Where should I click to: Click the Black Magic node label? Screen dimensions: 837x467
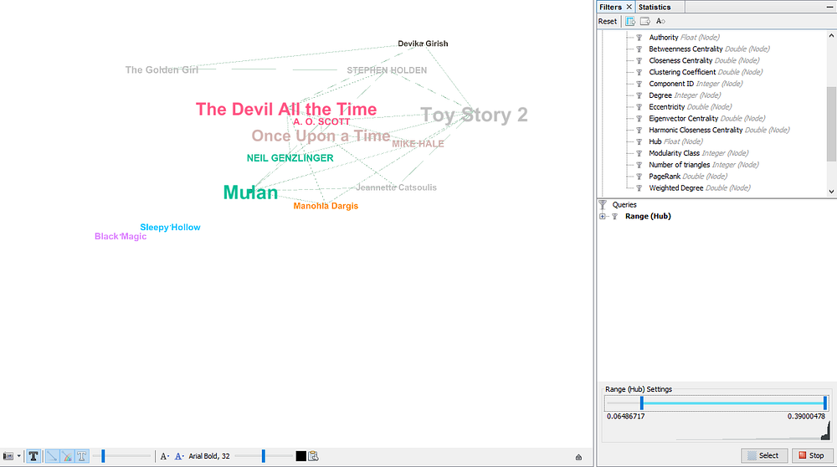click(121, 237)
